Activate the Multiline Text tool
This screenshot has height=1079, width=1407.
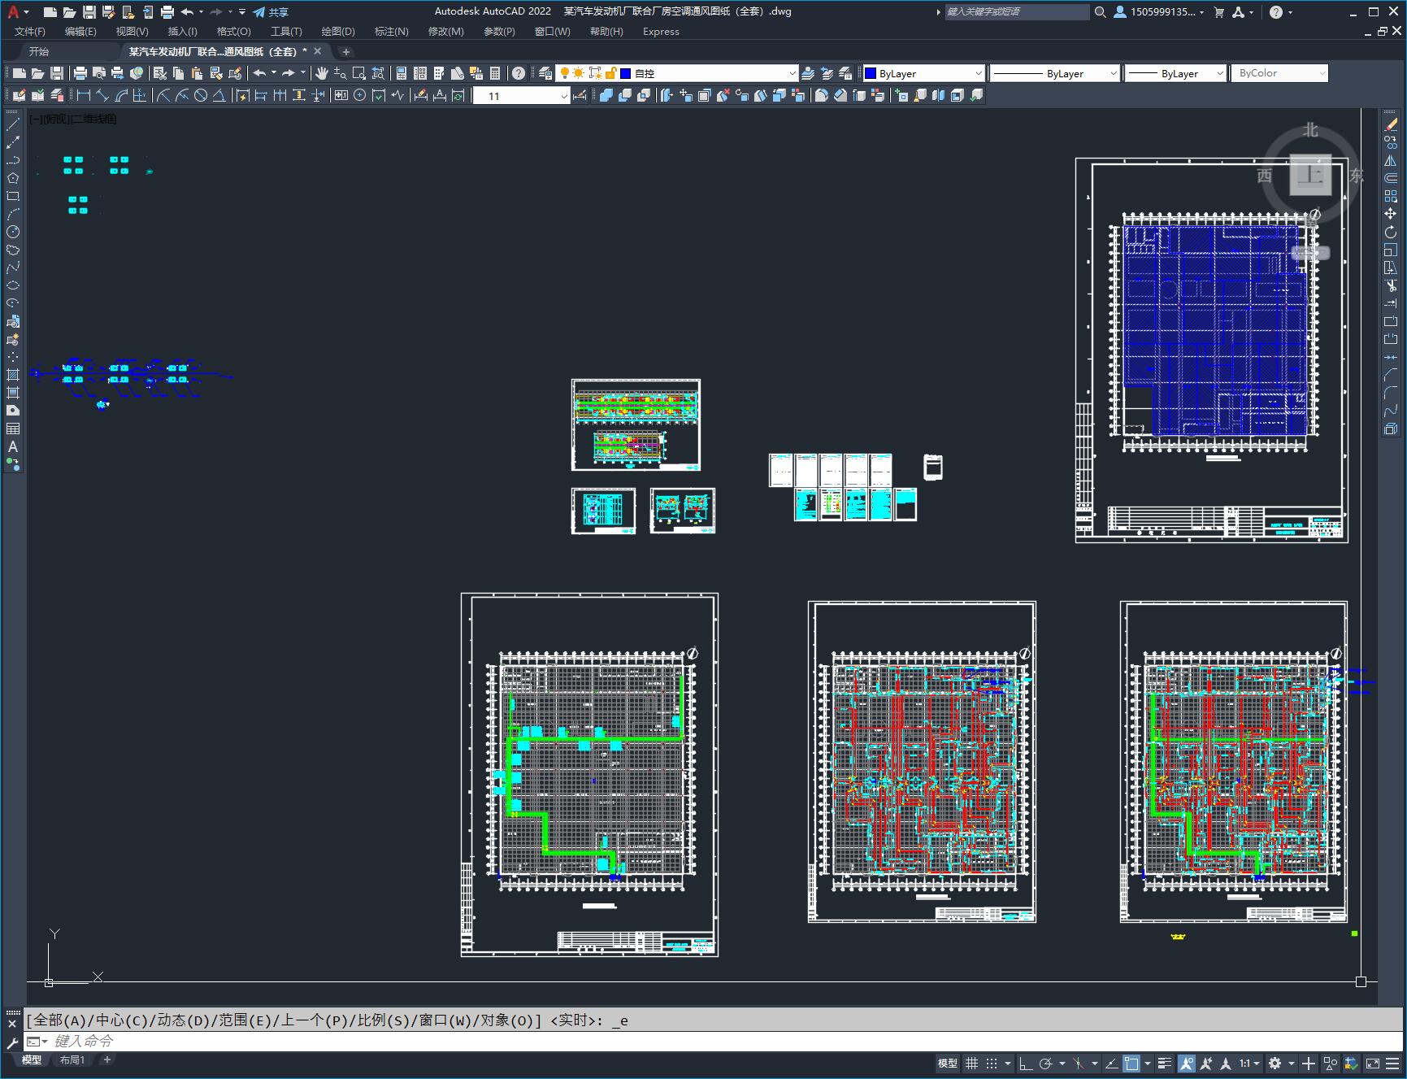tap(13, 446)
